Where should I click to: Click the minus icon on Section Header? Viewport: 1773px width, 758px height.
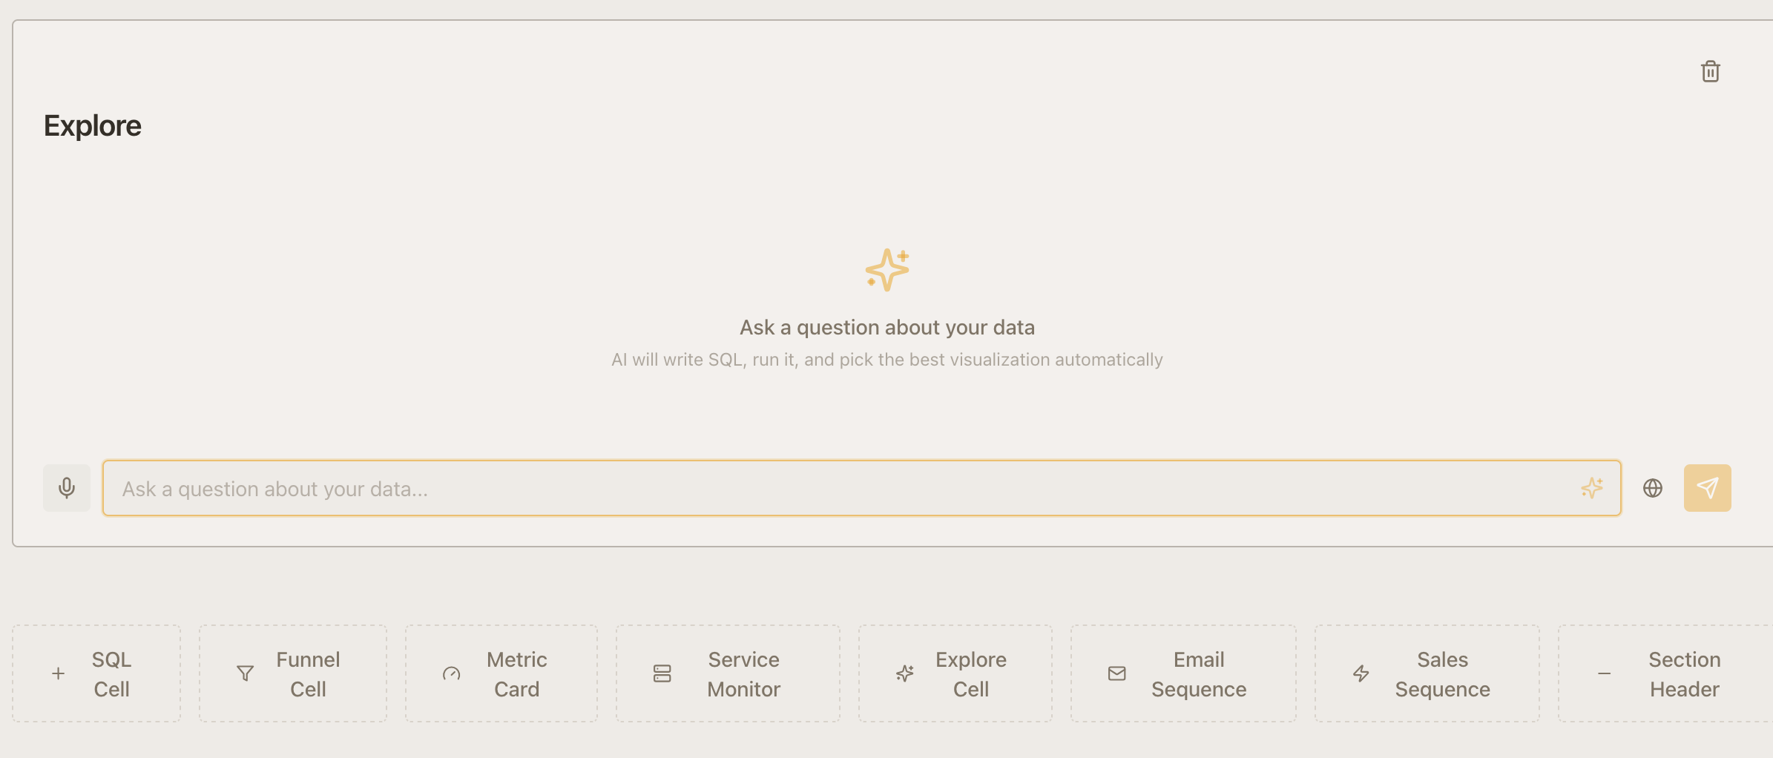click(x=1602, y=673)
